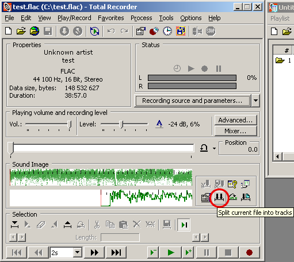This screenshot has width=294, height=262.
Task: Click Recording source and parameters button
Action: pyautogui.click(x=193, y=101)
